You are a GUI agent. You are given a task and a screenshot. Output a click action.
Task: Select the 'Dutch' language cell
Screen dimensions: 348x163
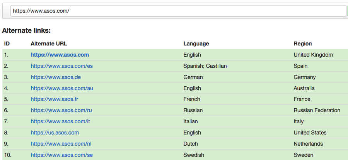(x=191, y=144)
